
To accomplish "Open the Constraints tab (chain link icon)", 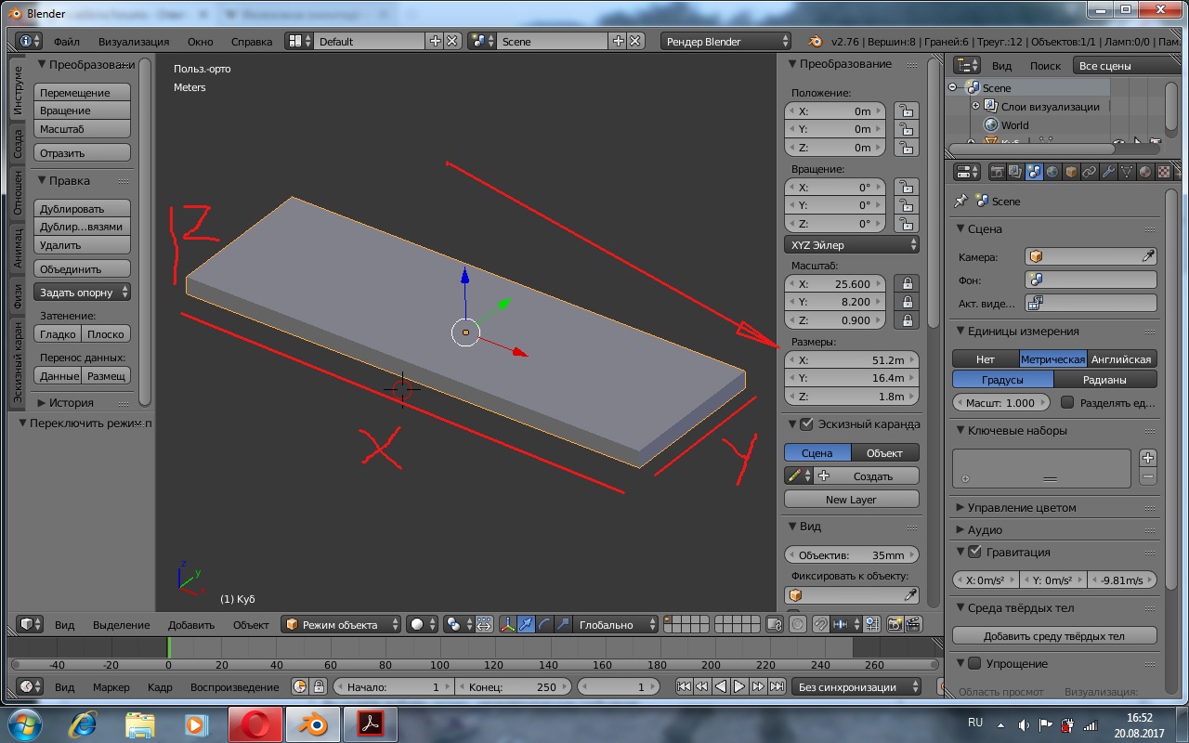I will pyautogui.click(x=1090, y=172).
